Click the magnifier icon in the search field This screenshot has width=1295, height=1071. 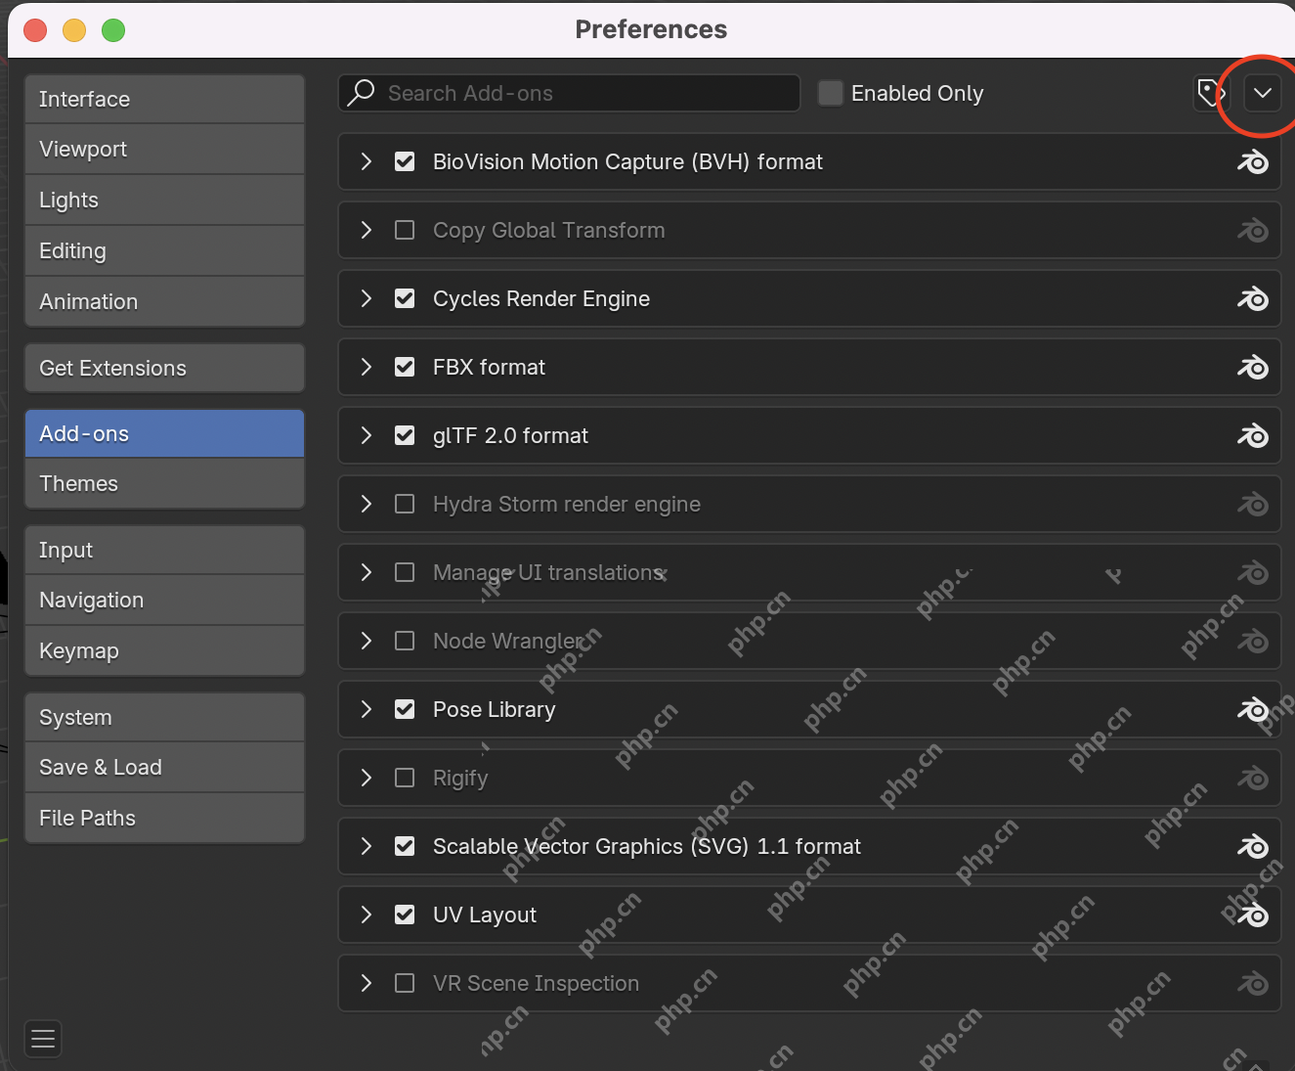[362, 93]
